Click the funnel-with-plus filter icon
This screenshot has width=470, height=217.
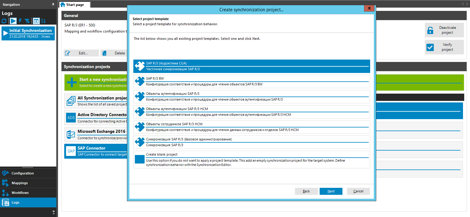tap(27, 21)
